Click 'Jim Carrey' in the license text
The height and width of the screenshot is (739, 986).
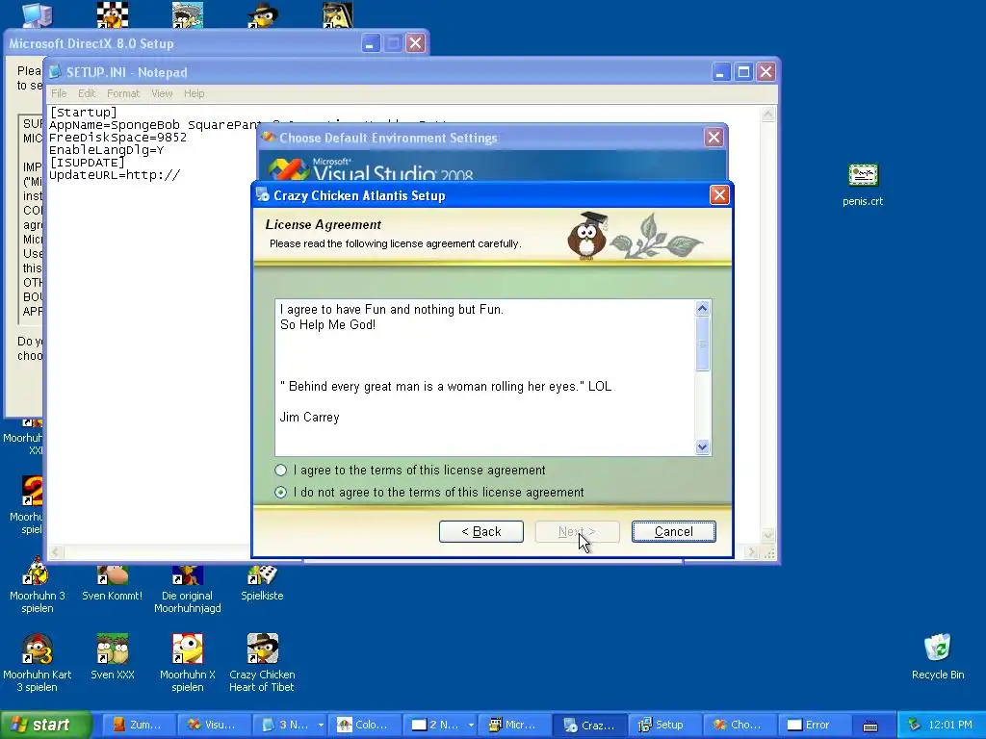[309, 418]
